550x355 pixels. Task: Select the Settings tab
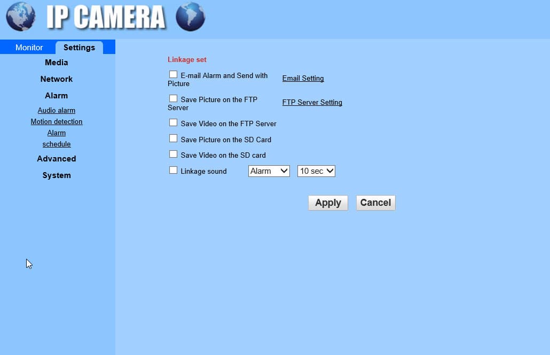point(79,48)
